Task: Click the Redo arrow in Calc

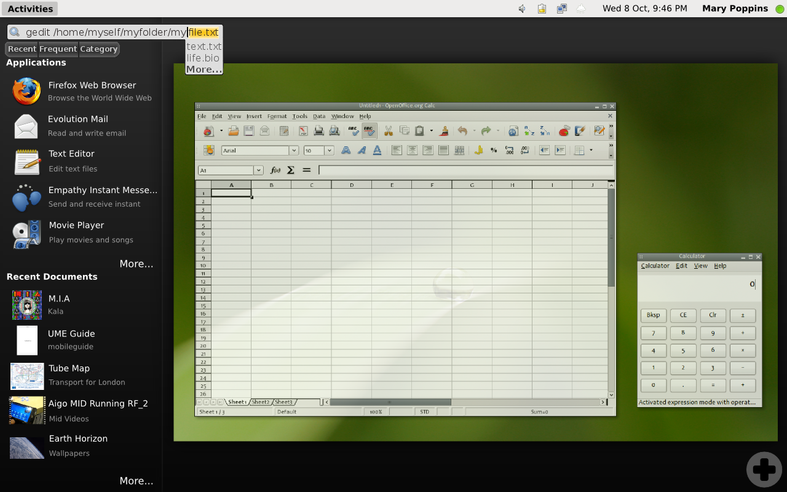Action: tap(486, 131)
